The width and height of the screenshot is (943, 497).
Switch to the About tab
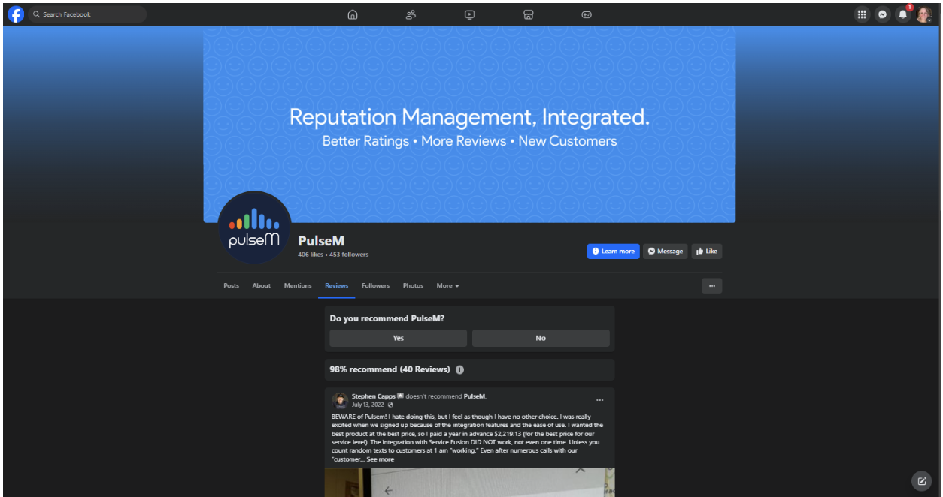261,285
